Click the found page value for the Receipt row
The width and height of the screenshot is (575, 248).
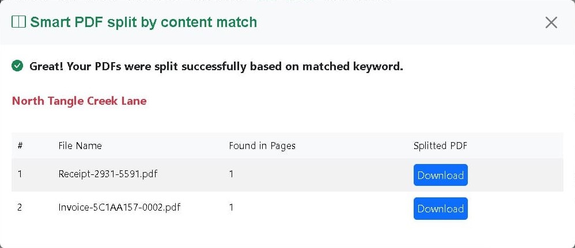(x=231, y=174)
